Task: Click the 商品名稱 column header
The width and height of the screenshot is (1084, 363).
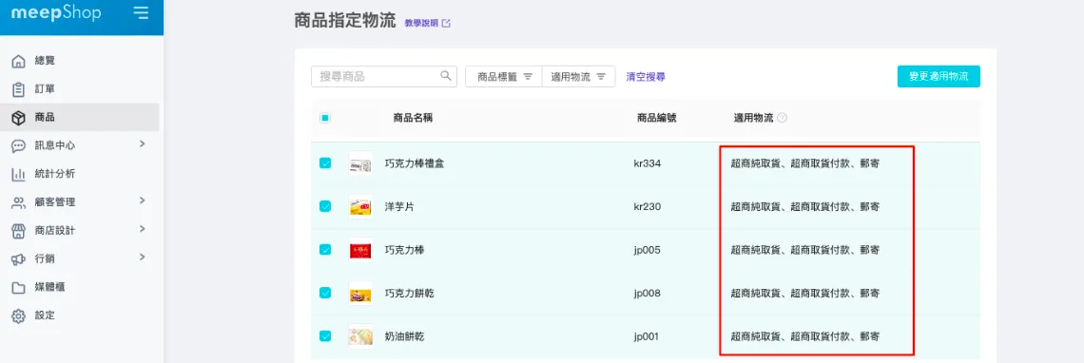Action: (x=413, y=118)
